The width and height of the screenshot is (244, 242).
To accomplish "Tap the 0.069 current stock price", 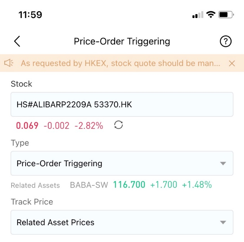I will pyautogui.click(x=27, y=126).
